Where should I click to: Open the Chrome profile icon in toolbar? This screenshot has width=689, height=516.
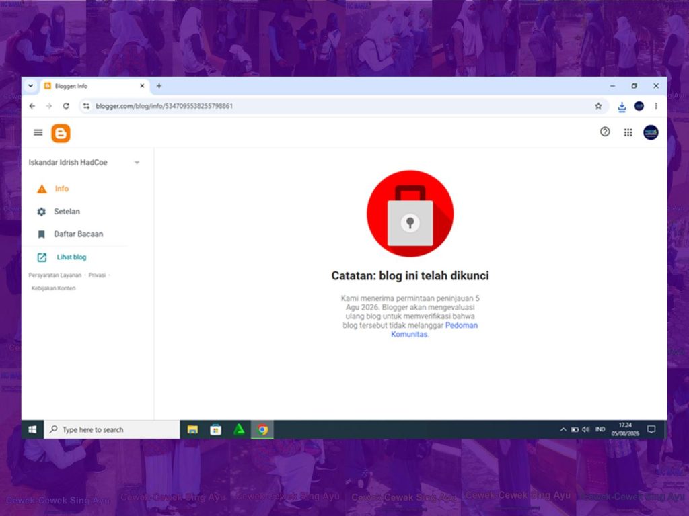point(639,106)
